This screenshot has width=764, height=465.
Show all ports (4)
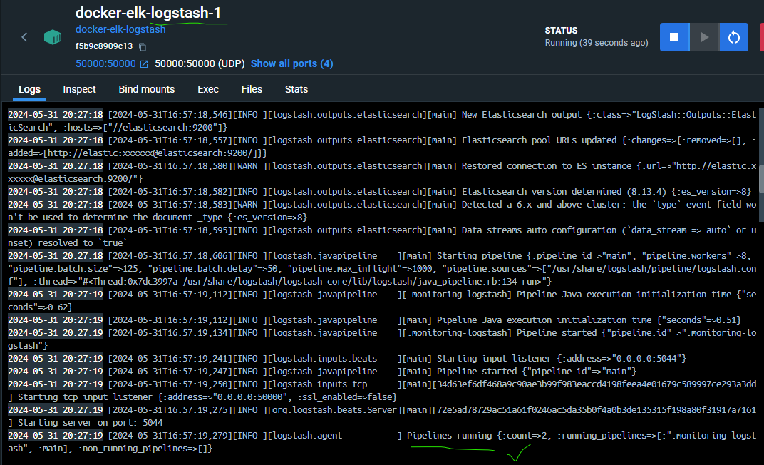coord(292,64)
